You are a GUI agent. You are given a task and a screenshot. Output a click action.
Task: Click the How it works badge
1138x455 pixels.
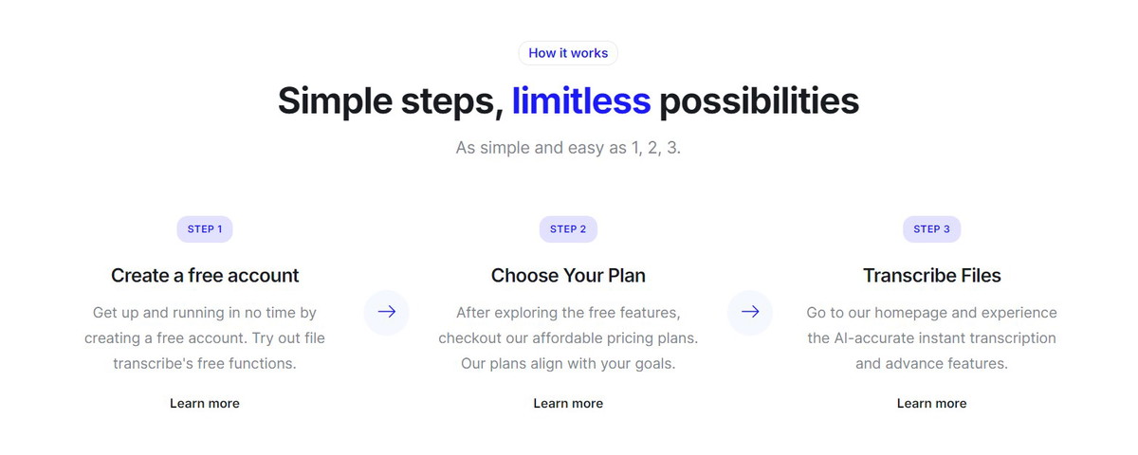point(568,53)
